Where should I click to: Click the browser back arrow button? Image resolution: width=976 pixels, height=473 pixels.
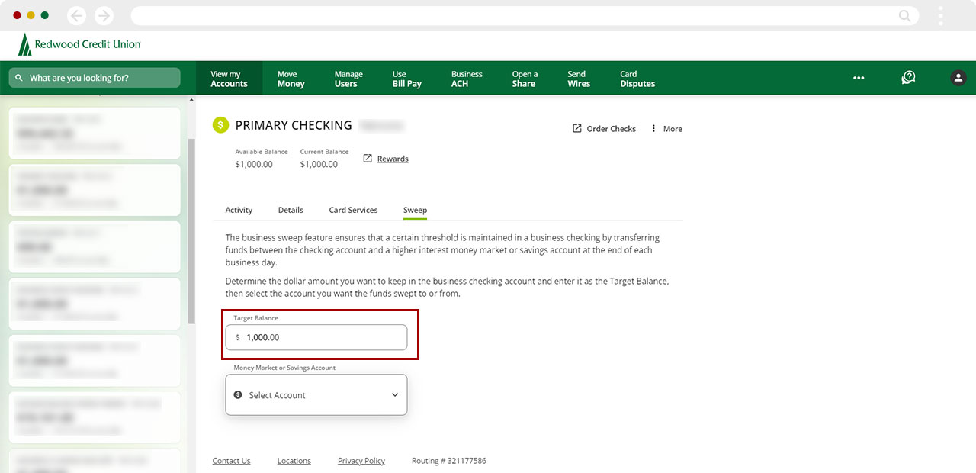pos(76,15)
